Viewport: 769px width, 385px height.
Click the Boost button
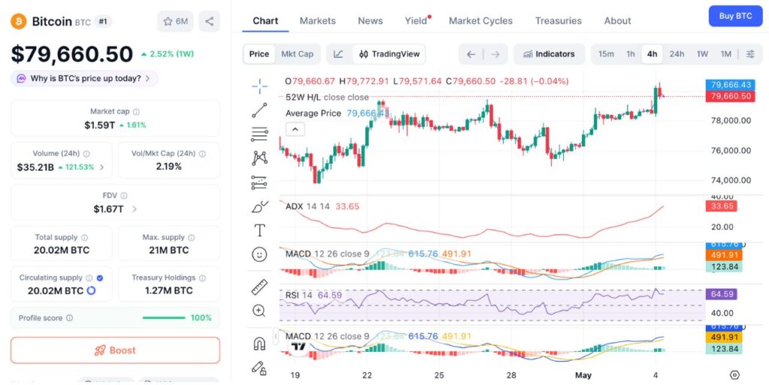click(115, 350)
